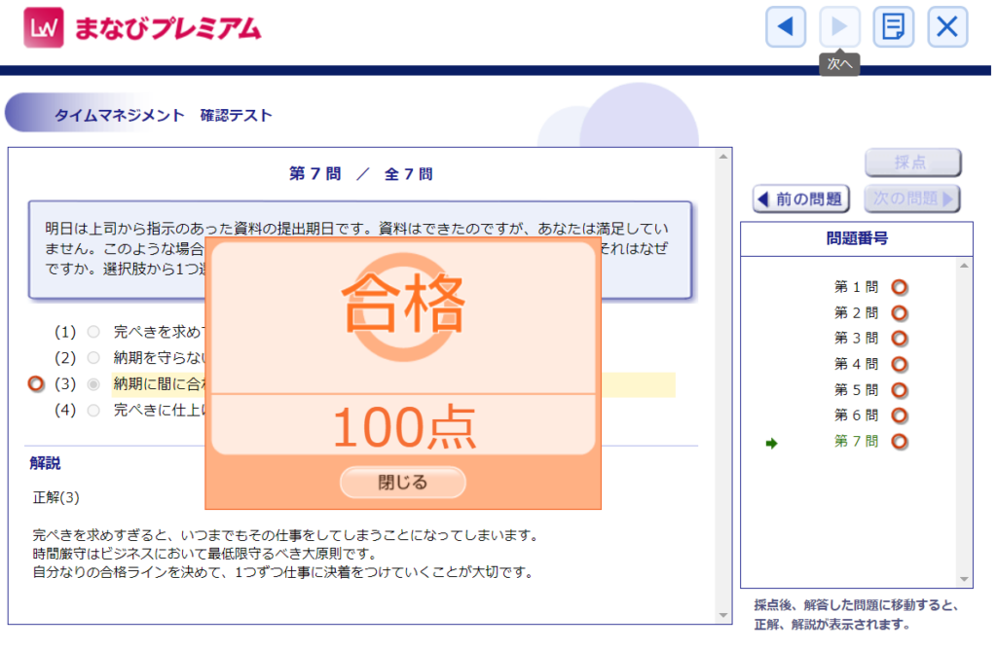Open the memo document icon
The height and width of the screenshot is (650, 997).
pyautogui.click(x=893, y=26)
